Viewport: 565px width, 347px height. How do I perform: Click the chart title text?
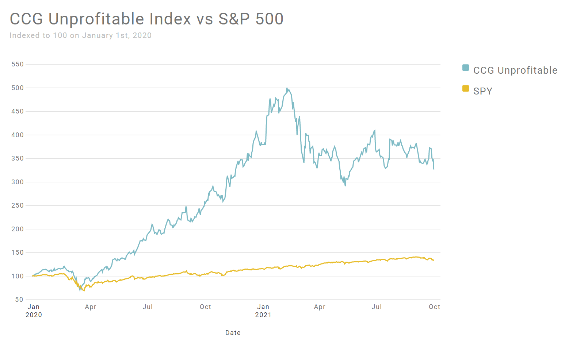pyautogui.click(x=146, y=19)
